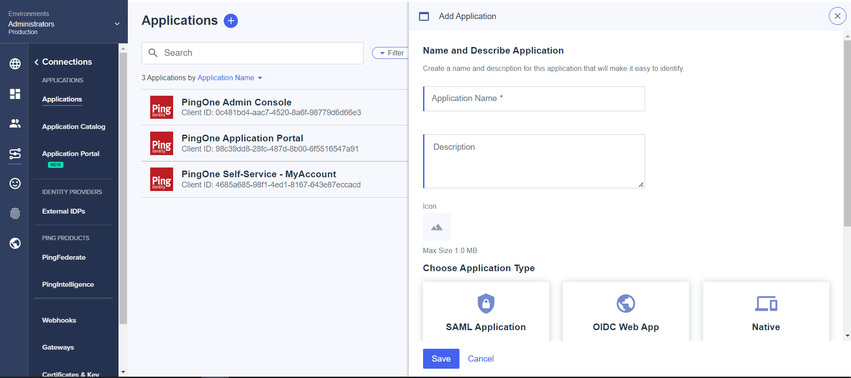The width and height of the screenshot is (851, 378).
Task: Click the Application Name input field
Action: click(x=534, y=99)
